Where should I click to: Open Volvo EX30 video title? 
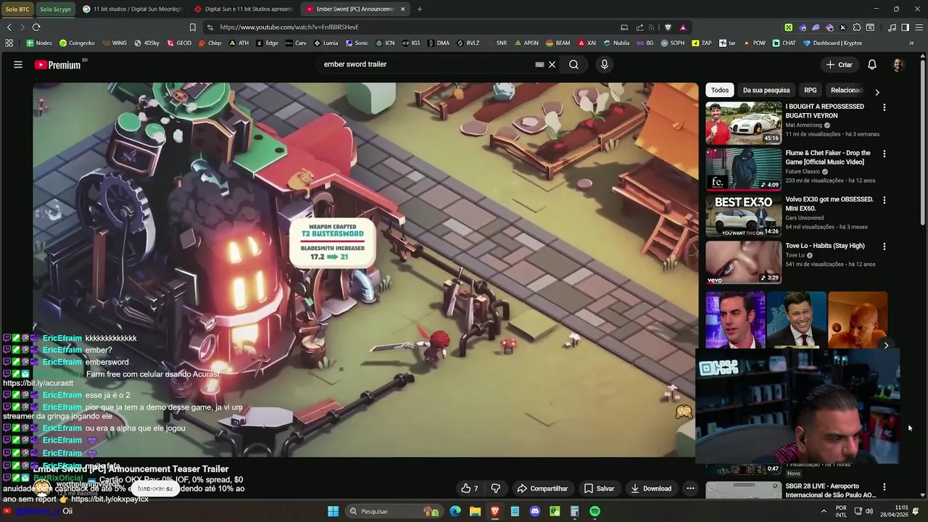point(829,204)
